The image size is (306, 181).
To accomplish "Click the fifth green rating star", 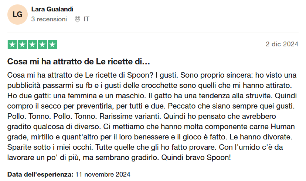I will (52, 45).
